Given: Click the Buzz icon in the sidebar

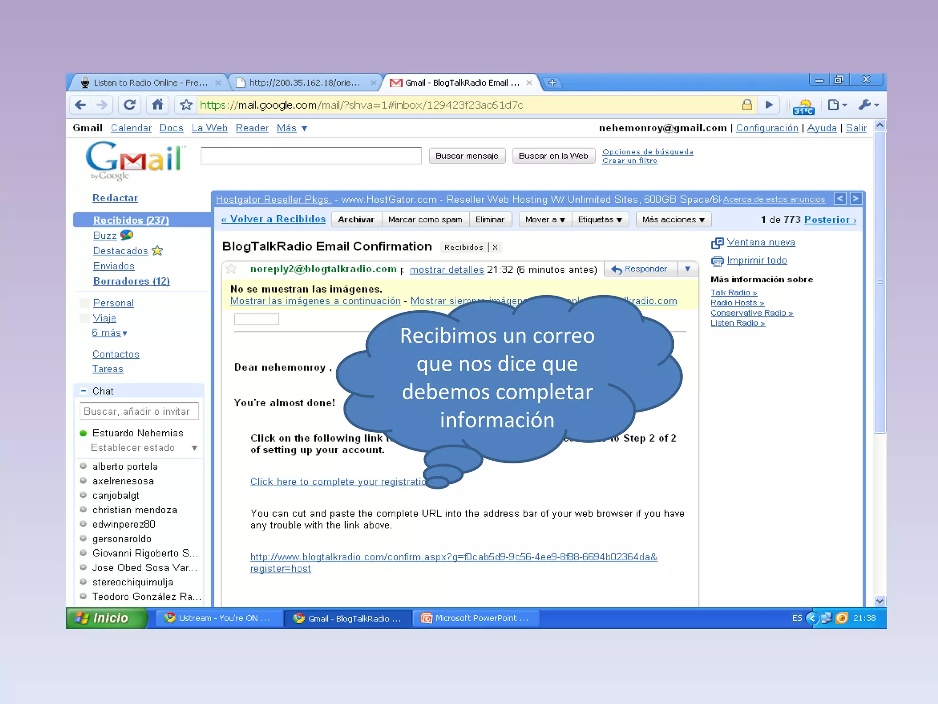Looking at the screenshot, I should [126, 235].
